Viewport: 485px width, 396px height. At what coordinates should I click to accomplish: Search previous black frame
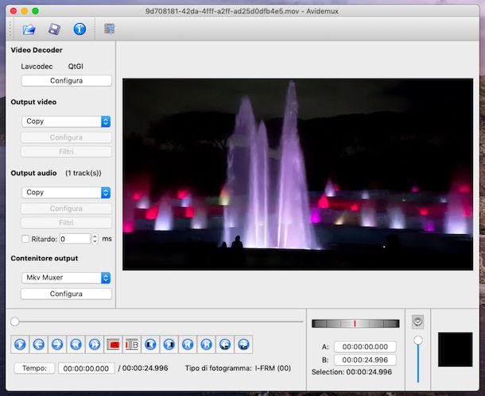point(150,344)
